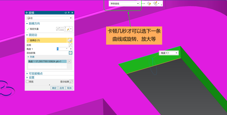Click the 取消 button

coord(69,88)
